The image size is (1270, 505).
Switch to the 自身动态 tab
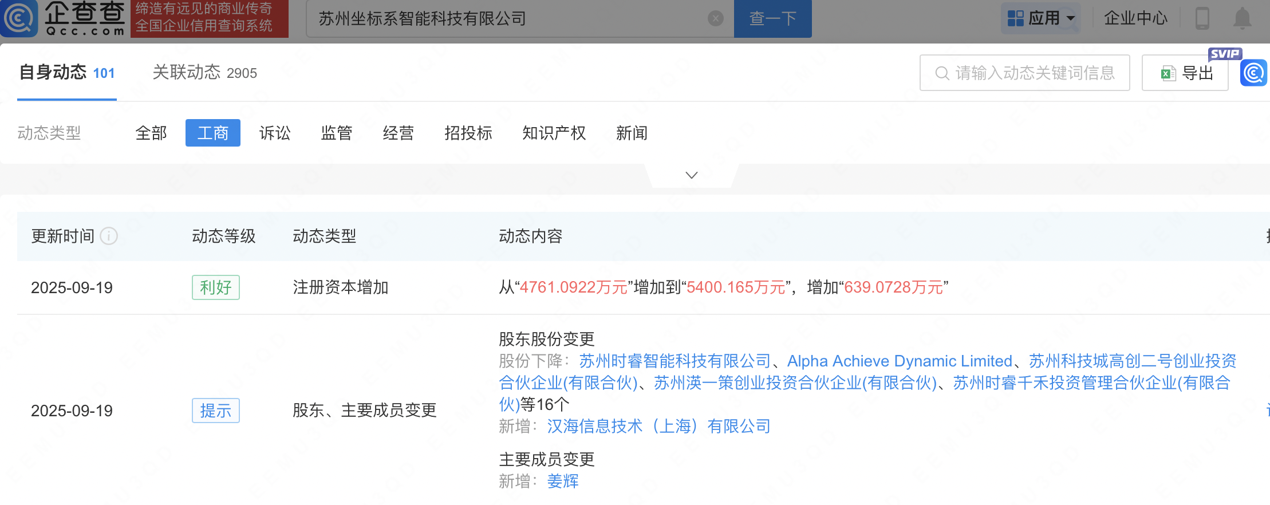[x=67, y=73]
